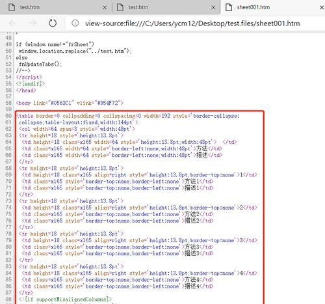The height and width of the screenshot is (304, 325).
Task: Click the supportMisalignedColumns line
Action: click(x=65, y=299)
